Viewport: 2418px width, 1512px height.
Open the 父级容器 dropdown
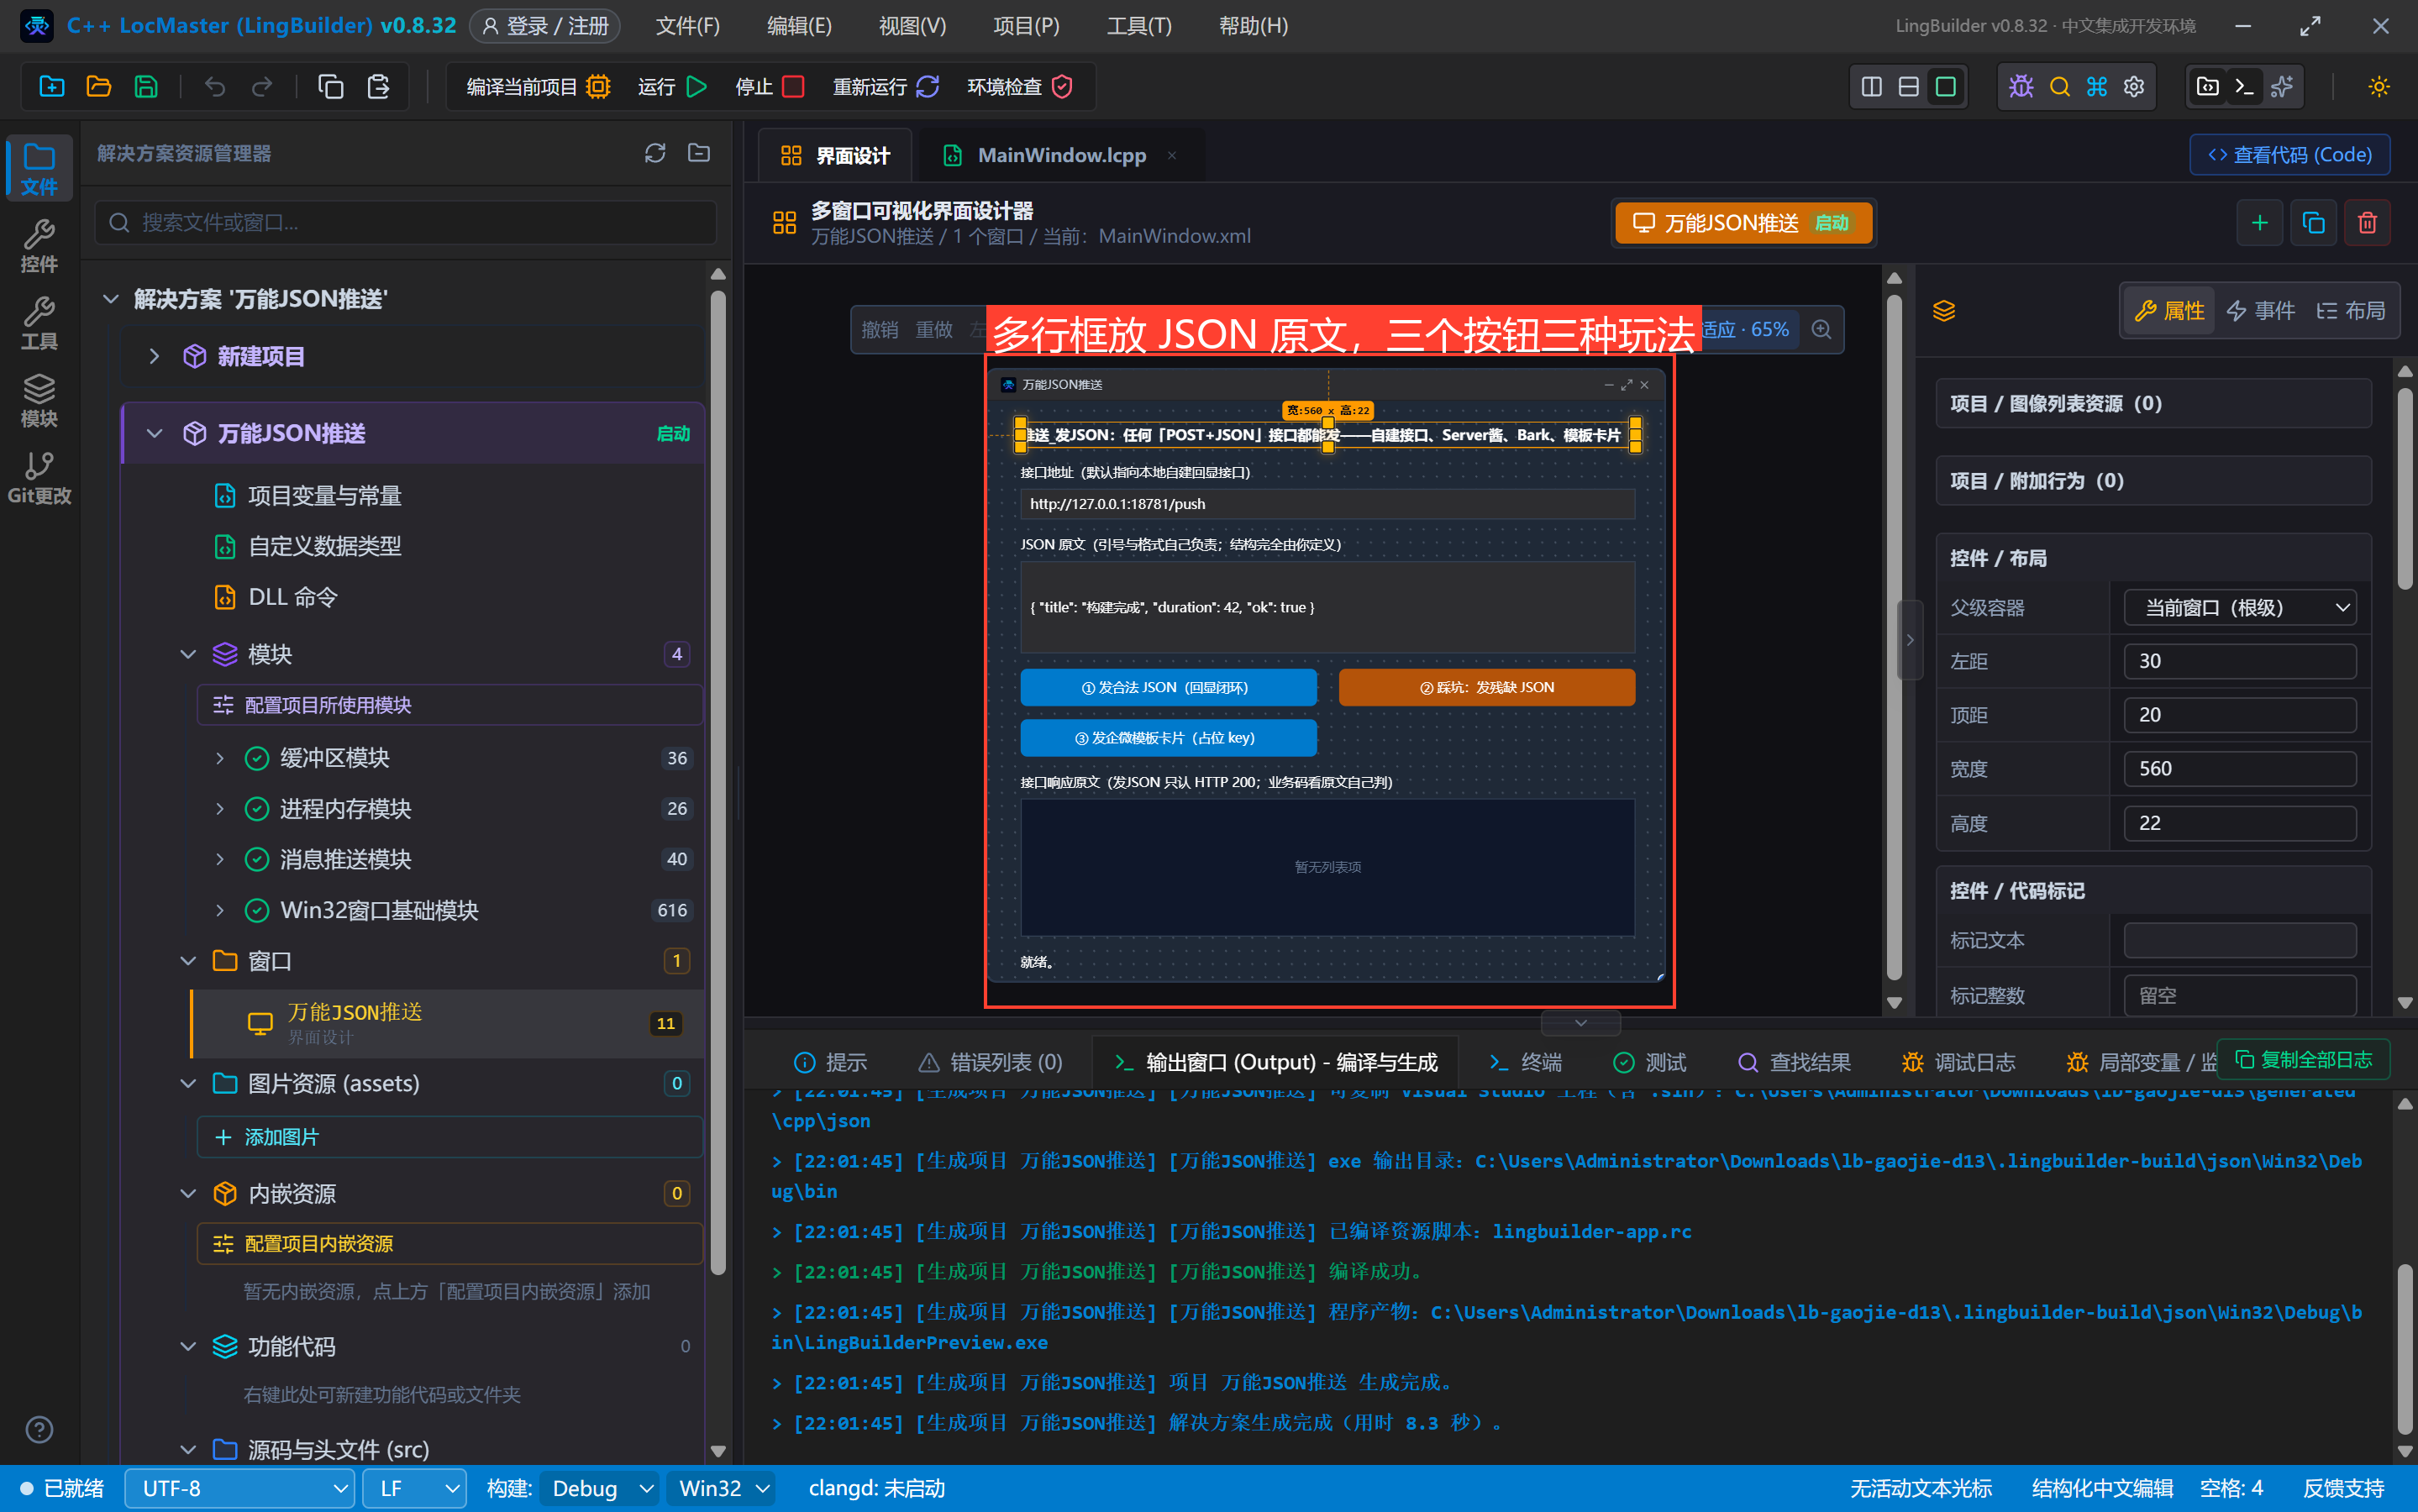2239,608
